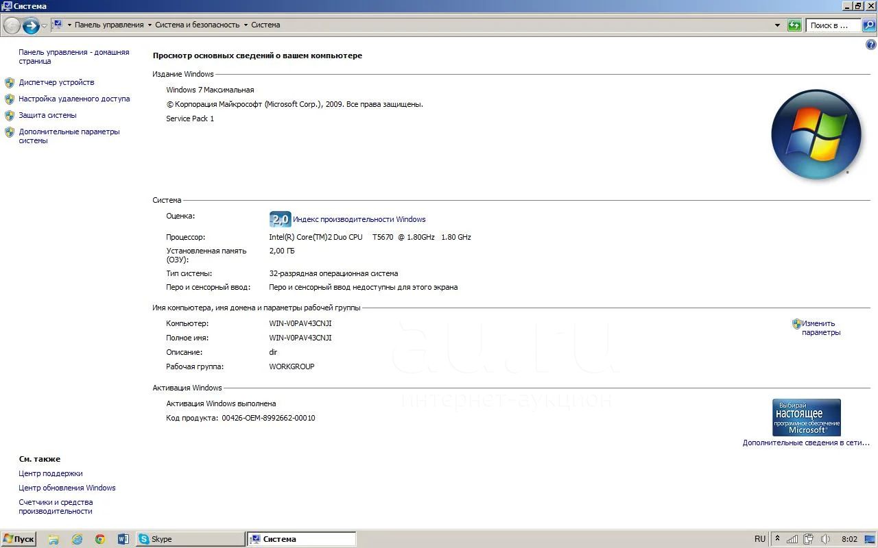878x548 pixels.
Task: Click the Windows logo image
Action: [x=816, y=134]
